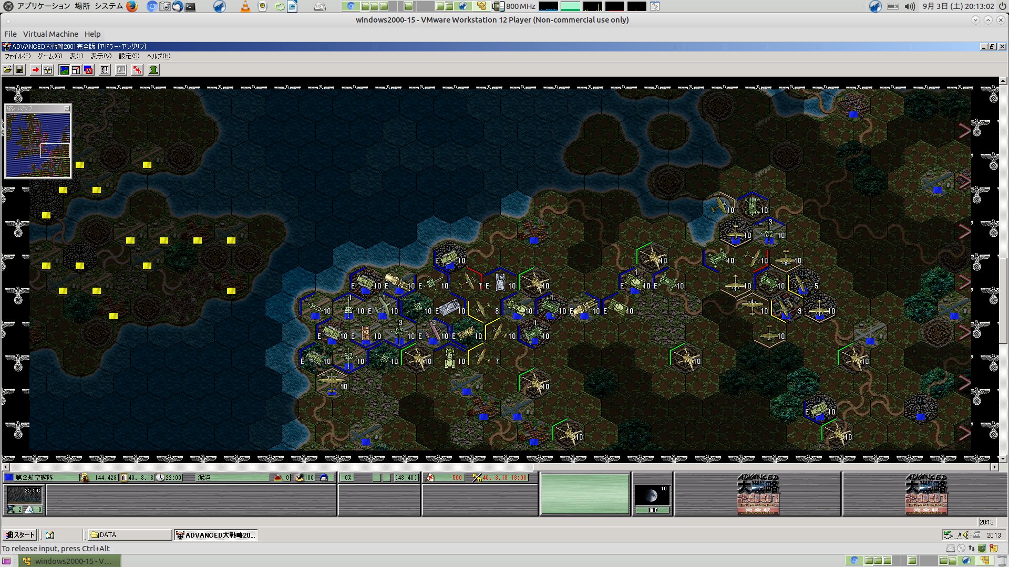Click the red End turn toolbar icon

coord(137,70)
